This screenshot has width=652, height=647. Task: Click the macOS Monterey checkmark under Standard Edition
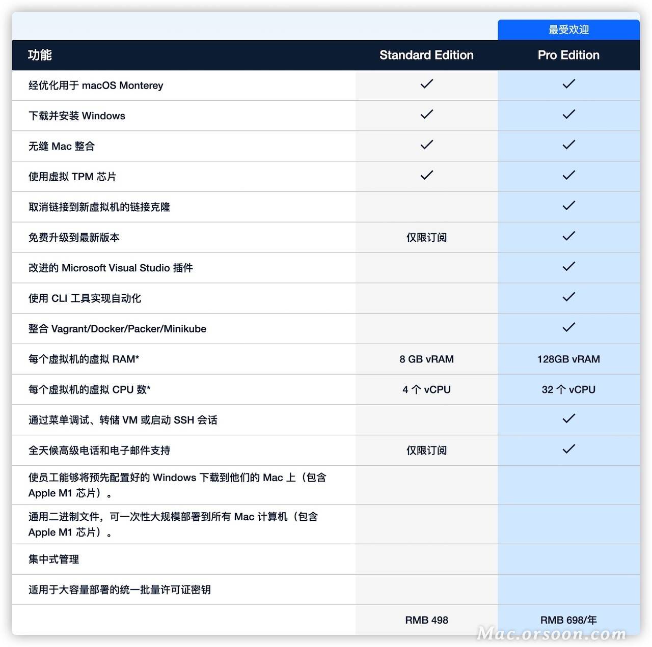[x=426, y=84]
